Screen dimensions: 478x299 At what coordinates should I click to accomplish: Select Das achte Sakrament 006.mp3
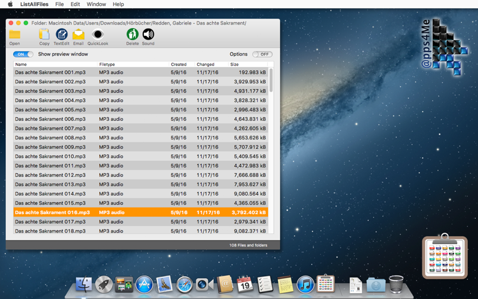coord(140,119)
